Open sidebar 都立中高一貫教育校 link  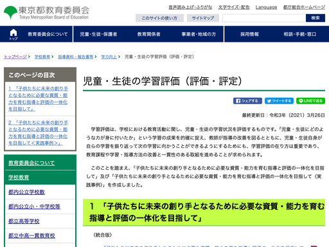[31, 235]
